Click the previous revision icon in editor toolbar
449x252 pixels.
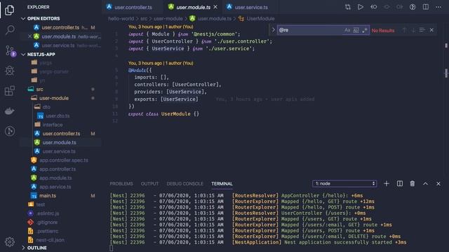(x=374, y=7)
